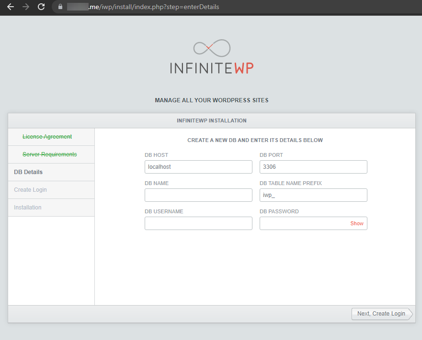The height and width of the screenshot is (340, 422).
Task: Focus the browser address bar URL
Action: (143, 7)
